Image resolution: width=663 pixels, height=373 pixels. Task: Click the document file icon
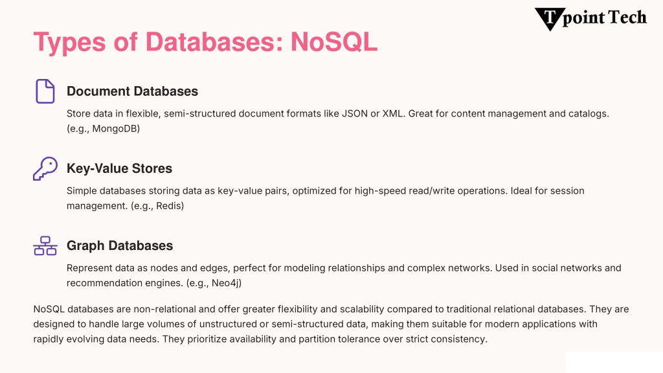point(45,91)
